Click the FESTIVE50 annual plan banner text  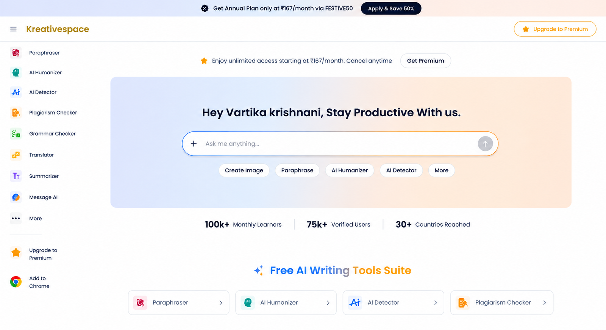[283, 8]
